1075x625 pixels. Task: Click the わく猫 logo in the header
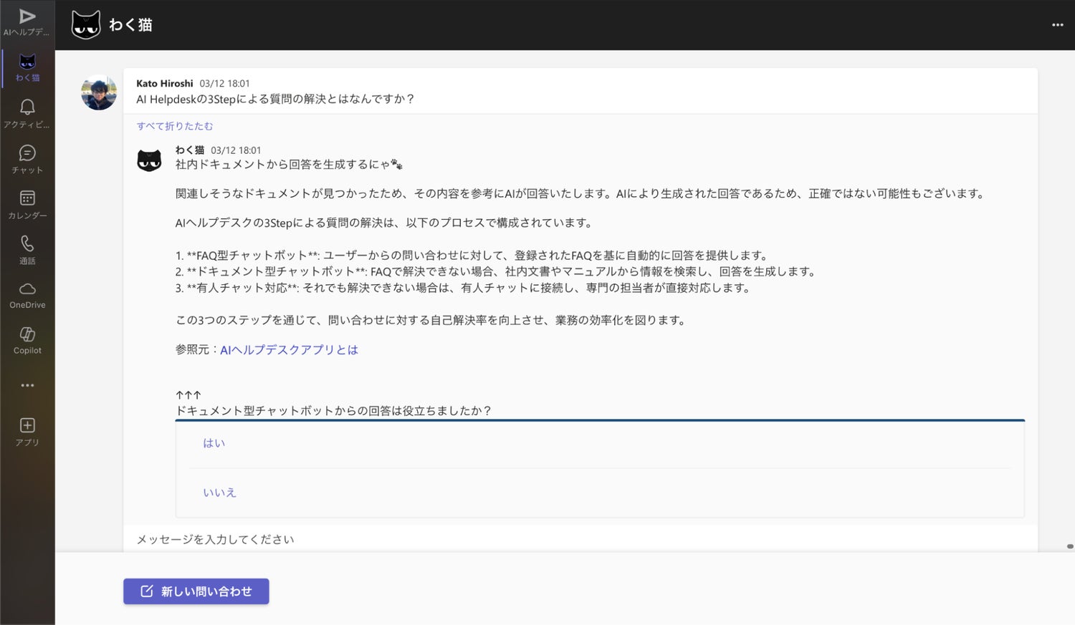(86, 25)
